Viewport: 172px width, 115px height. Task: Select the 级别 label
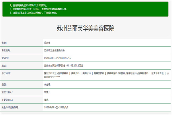click(4, 85)
